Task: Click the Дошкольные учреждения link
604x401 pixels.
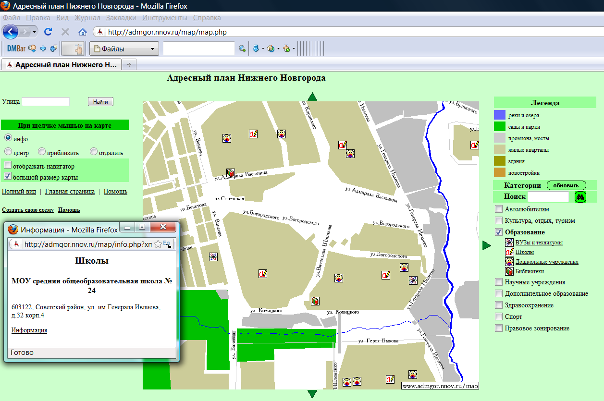Action: 547,262
